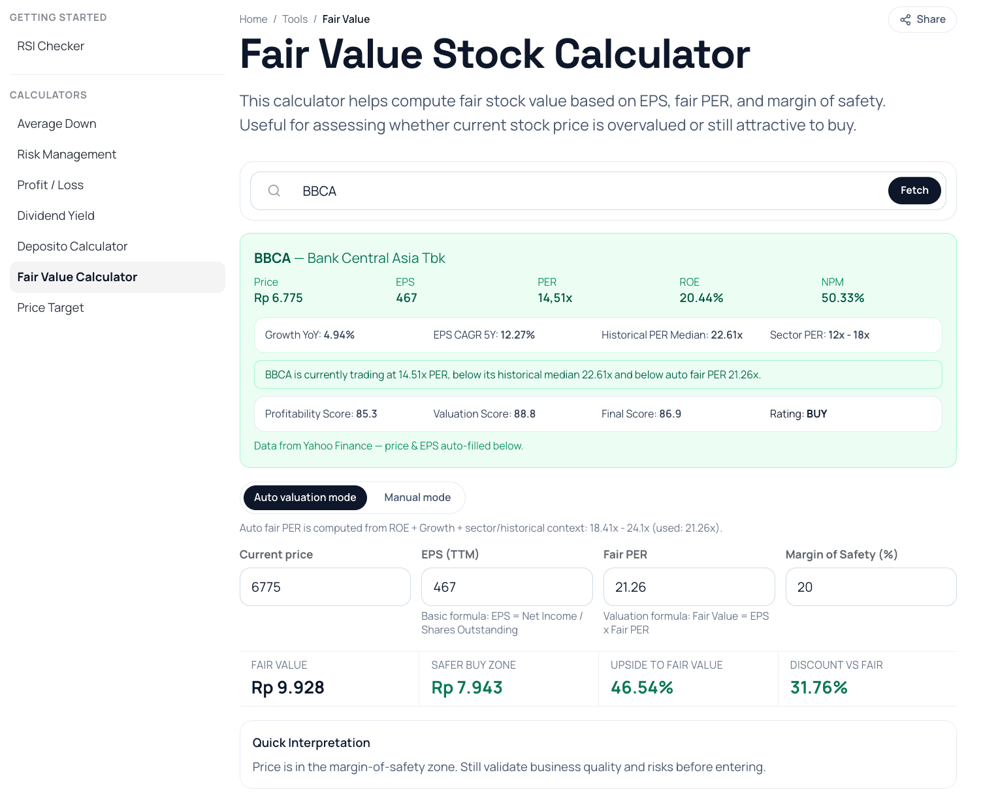The image size is (981, 792).
Task: Click the EPS (TTM) input field
Action: pyautogui.click(x=507, y=586)
